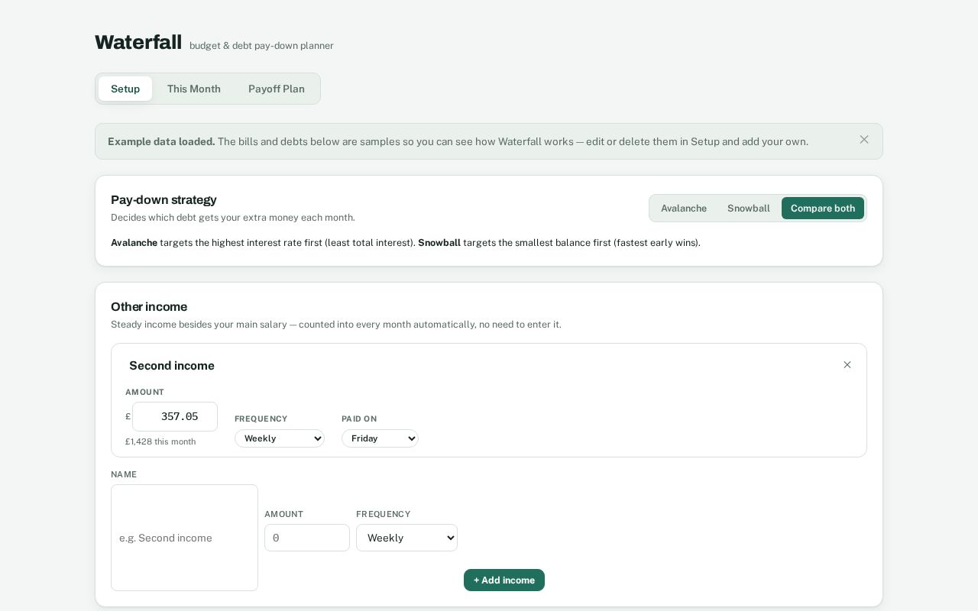Remove the Second income entry
The image size is (978, 611).
(x=847, y=365)
